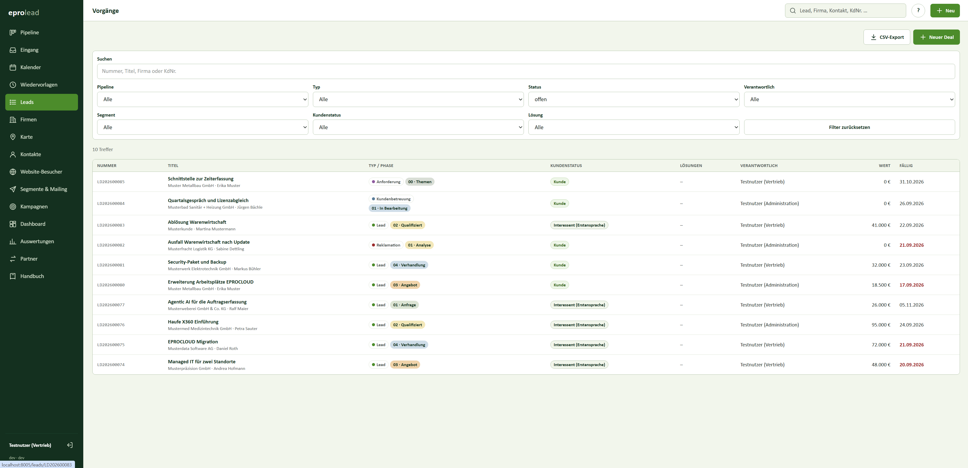The width and height of the screenshot is (968, 468).
Task: Open the Pipeline filter dropdown
Action: [203, 99]
